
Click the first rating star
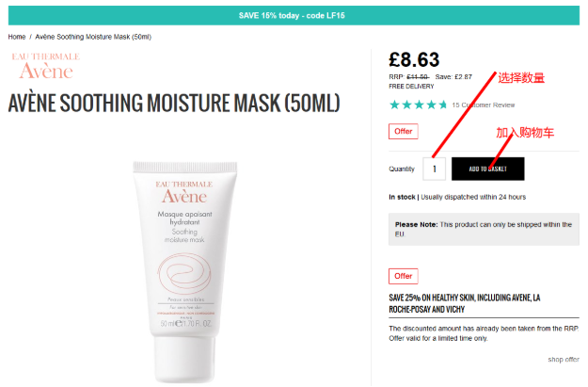click(394, 105)
